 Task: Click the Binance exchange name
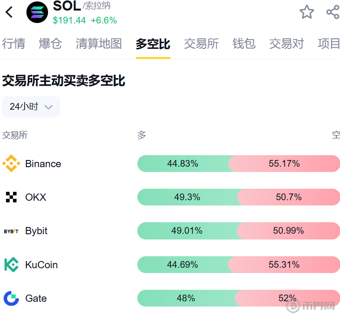[x=43, y=164]
